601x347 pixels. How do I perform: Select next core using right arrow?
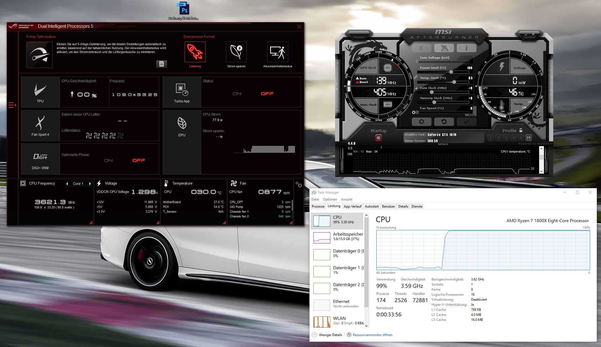click(x=90, y=183)
